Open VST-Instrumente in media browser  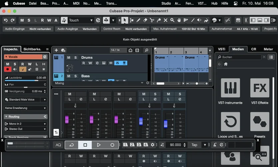point(230,88)
